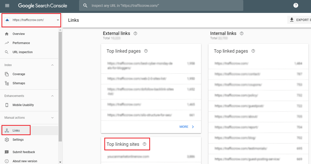
Task: Click MORE under external Top linked pages
Action: [187, 127]
